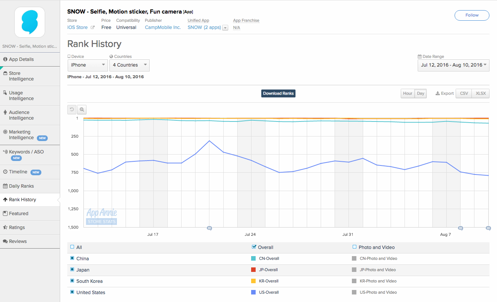This screenshot has width=497, height=302.
Task: Click the comment marker at Aug 10
Action: pyautogui.click(x=488, y=228)
